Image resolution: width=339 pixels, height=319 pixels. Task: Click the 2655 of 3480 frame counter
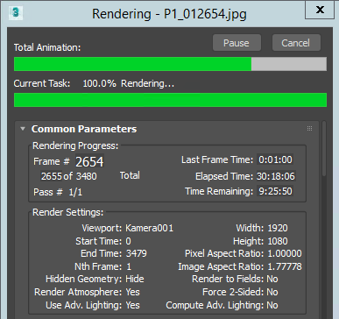(x=68, y=176)
